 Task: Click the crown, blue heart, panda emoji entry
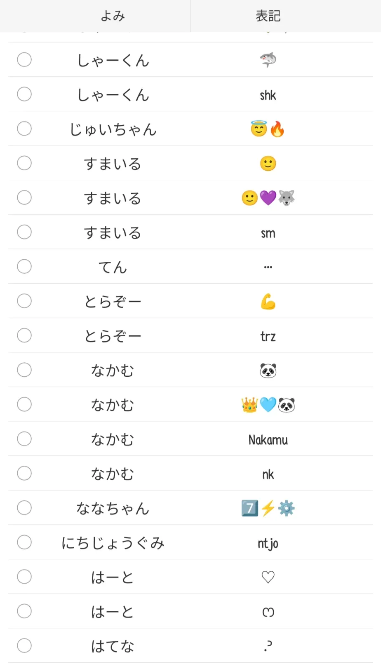click(x=268, y=405)
